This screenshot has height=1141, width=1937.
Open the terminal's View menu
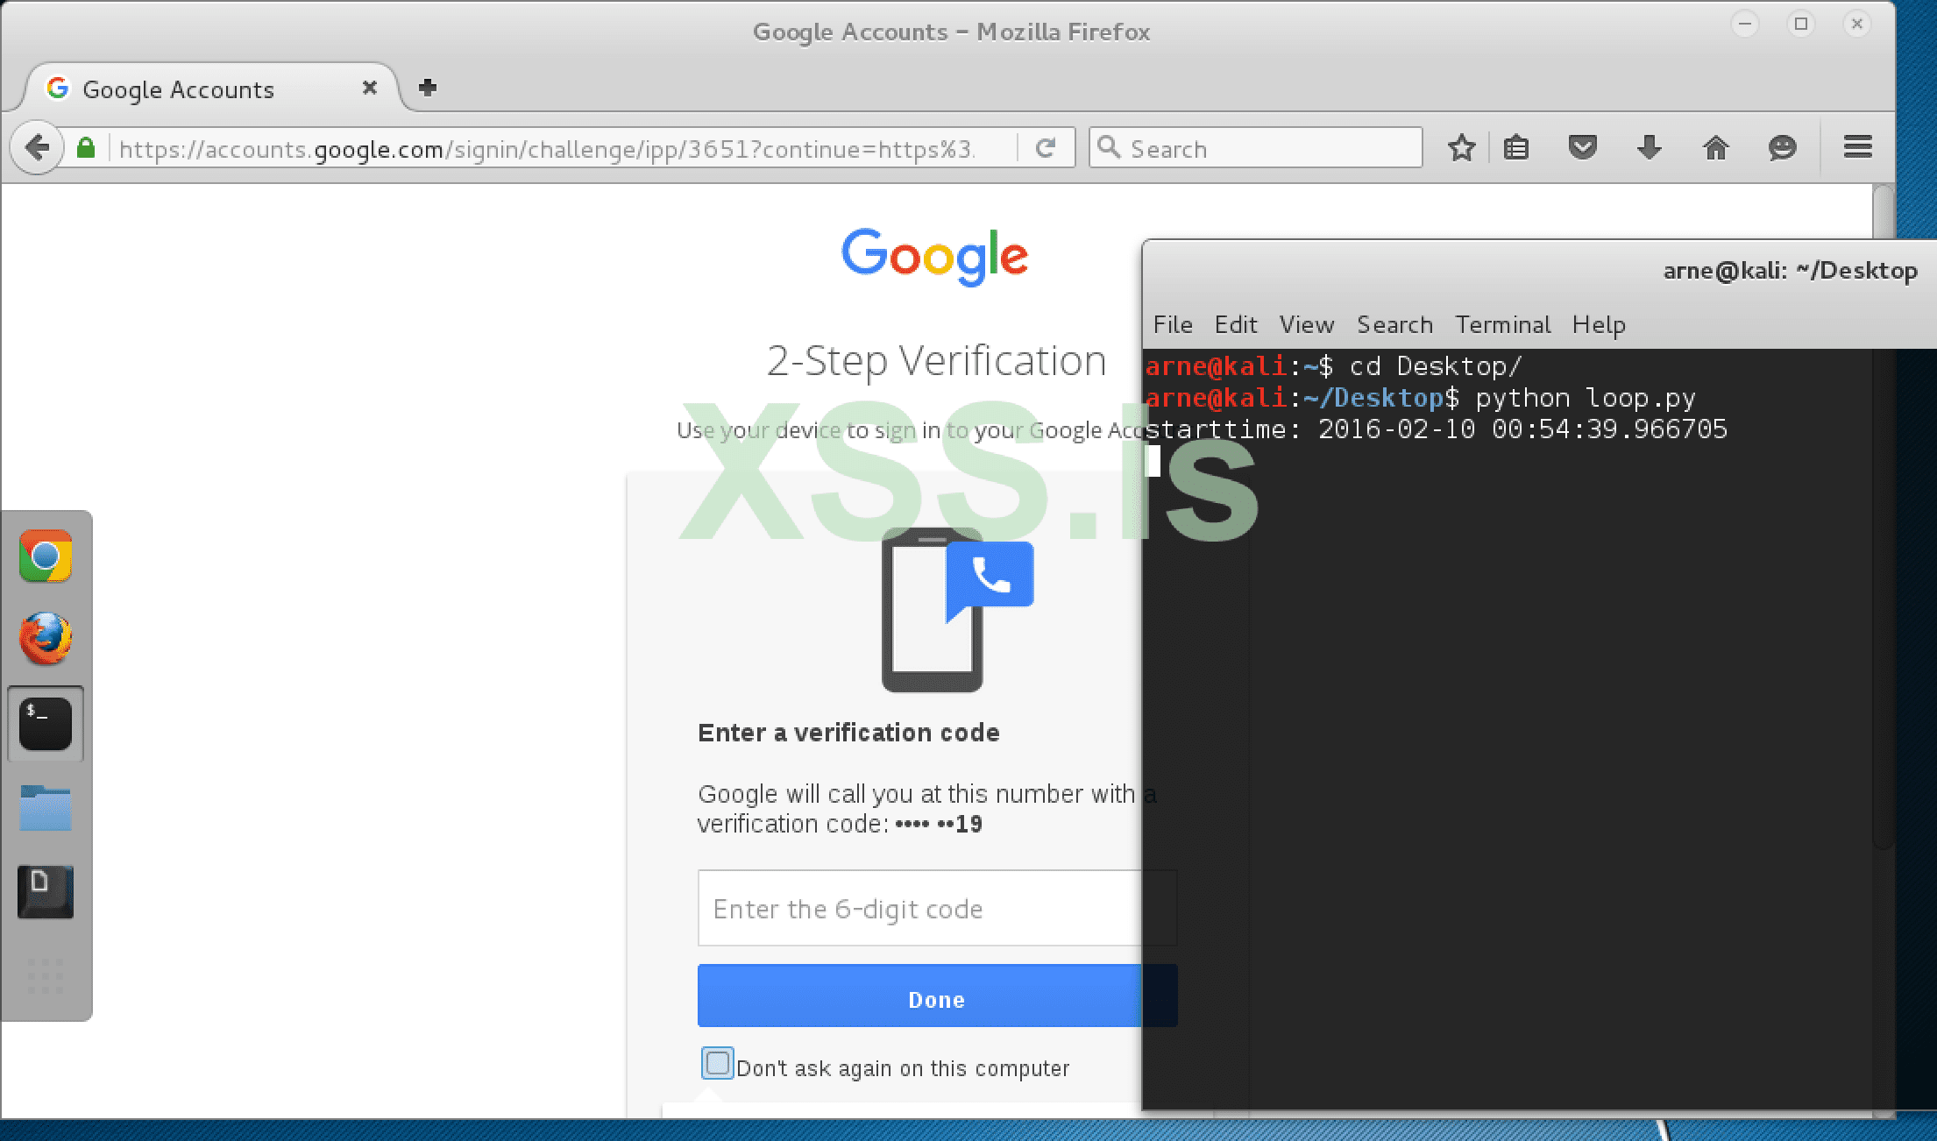[1306, 325]
